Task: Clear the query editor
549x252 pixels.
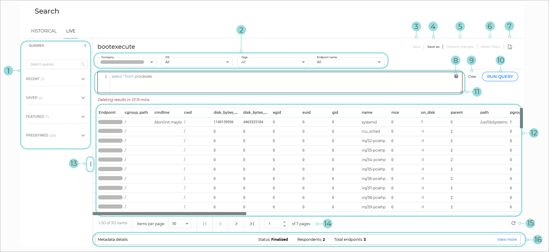Action: 472,77
